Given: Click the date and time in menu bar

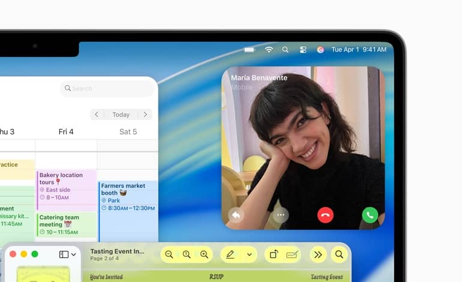Looking at the screenshot, I should (x=359, y=50).
